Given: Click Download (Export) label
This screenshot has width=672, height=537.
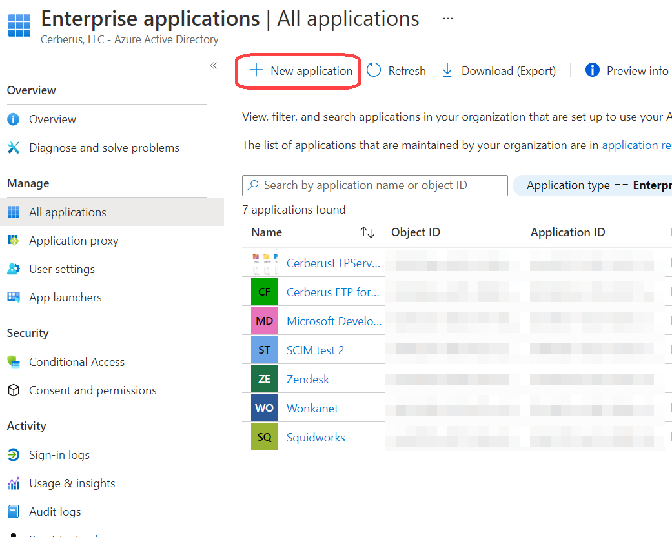Looking at the screenshot, I should coord(508,71).
